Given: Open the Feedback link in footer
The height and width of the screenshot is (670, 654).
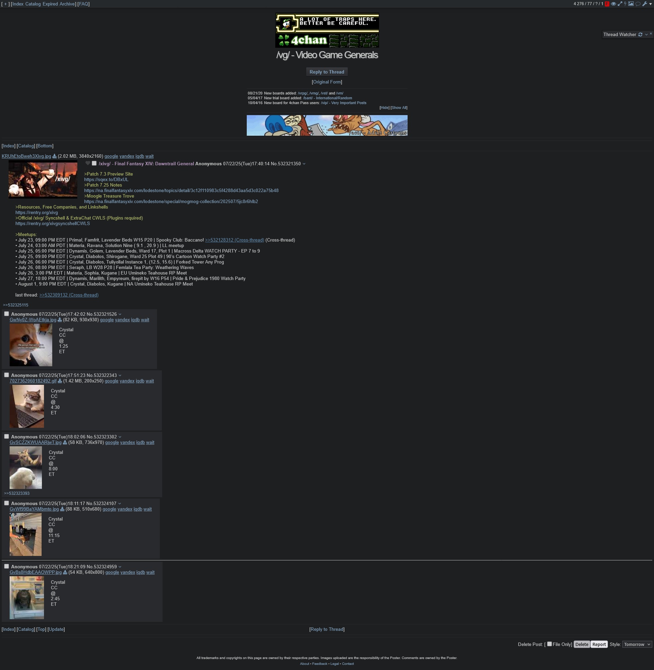Looking at the screenshot, I should point(320,663).
